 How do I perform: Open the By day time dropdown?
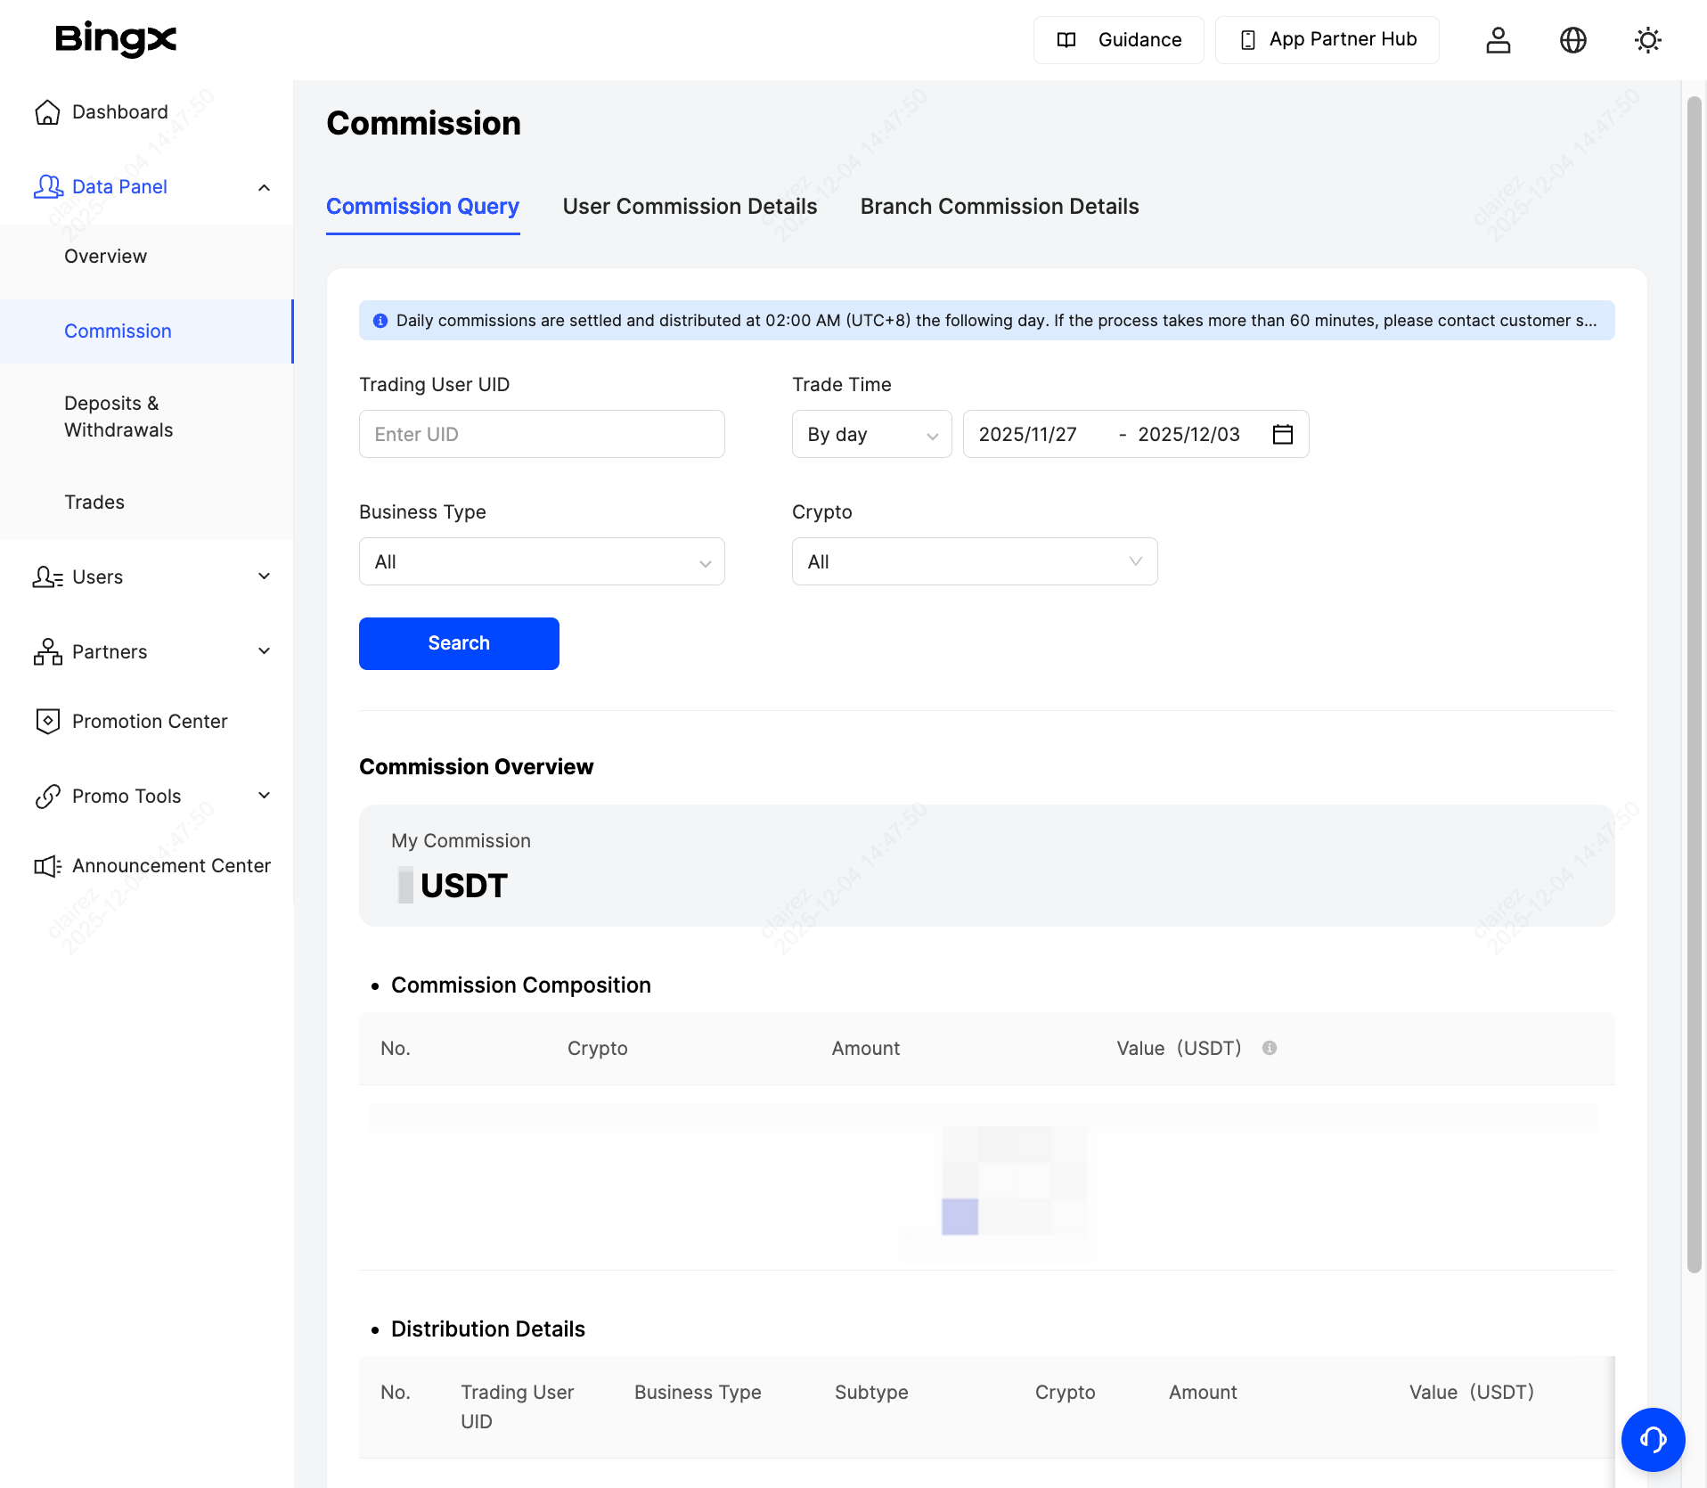(870, 434)
